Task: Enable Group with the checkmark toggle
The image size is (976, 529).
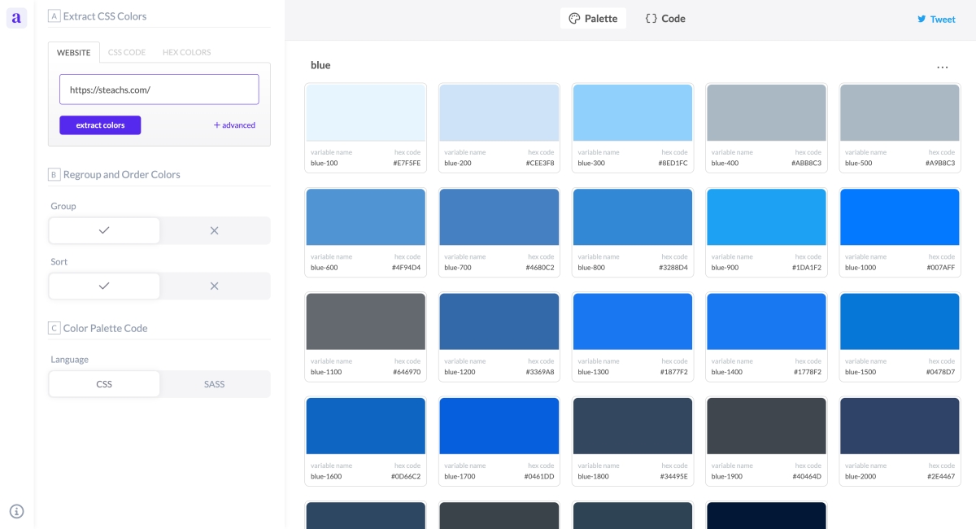Action: pos(104,230)
